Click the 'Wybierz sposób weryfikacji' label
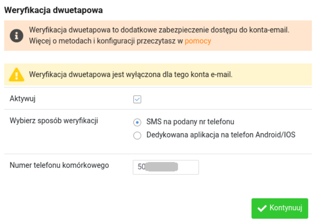Viewport: 313px width, 224px height. (x=53, y=121)
